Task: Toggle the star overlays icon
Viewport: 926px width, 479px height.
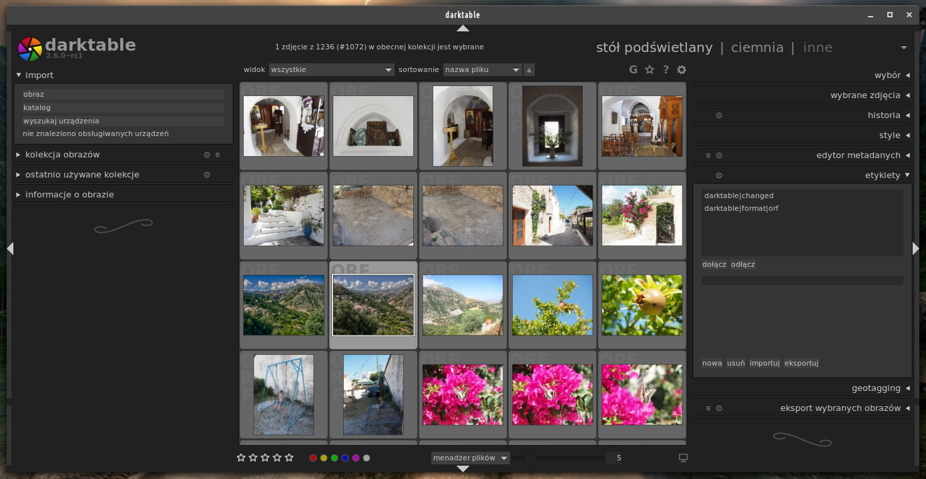Action: coord(650,69)
